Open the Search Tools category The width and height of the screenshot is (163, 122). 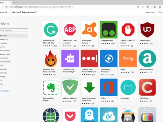[x=4, y=73]
